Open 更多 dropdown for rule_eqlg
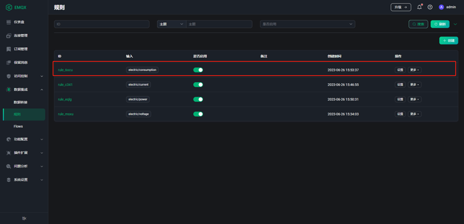This screenshot has height=224, width=464. point(415,100)
